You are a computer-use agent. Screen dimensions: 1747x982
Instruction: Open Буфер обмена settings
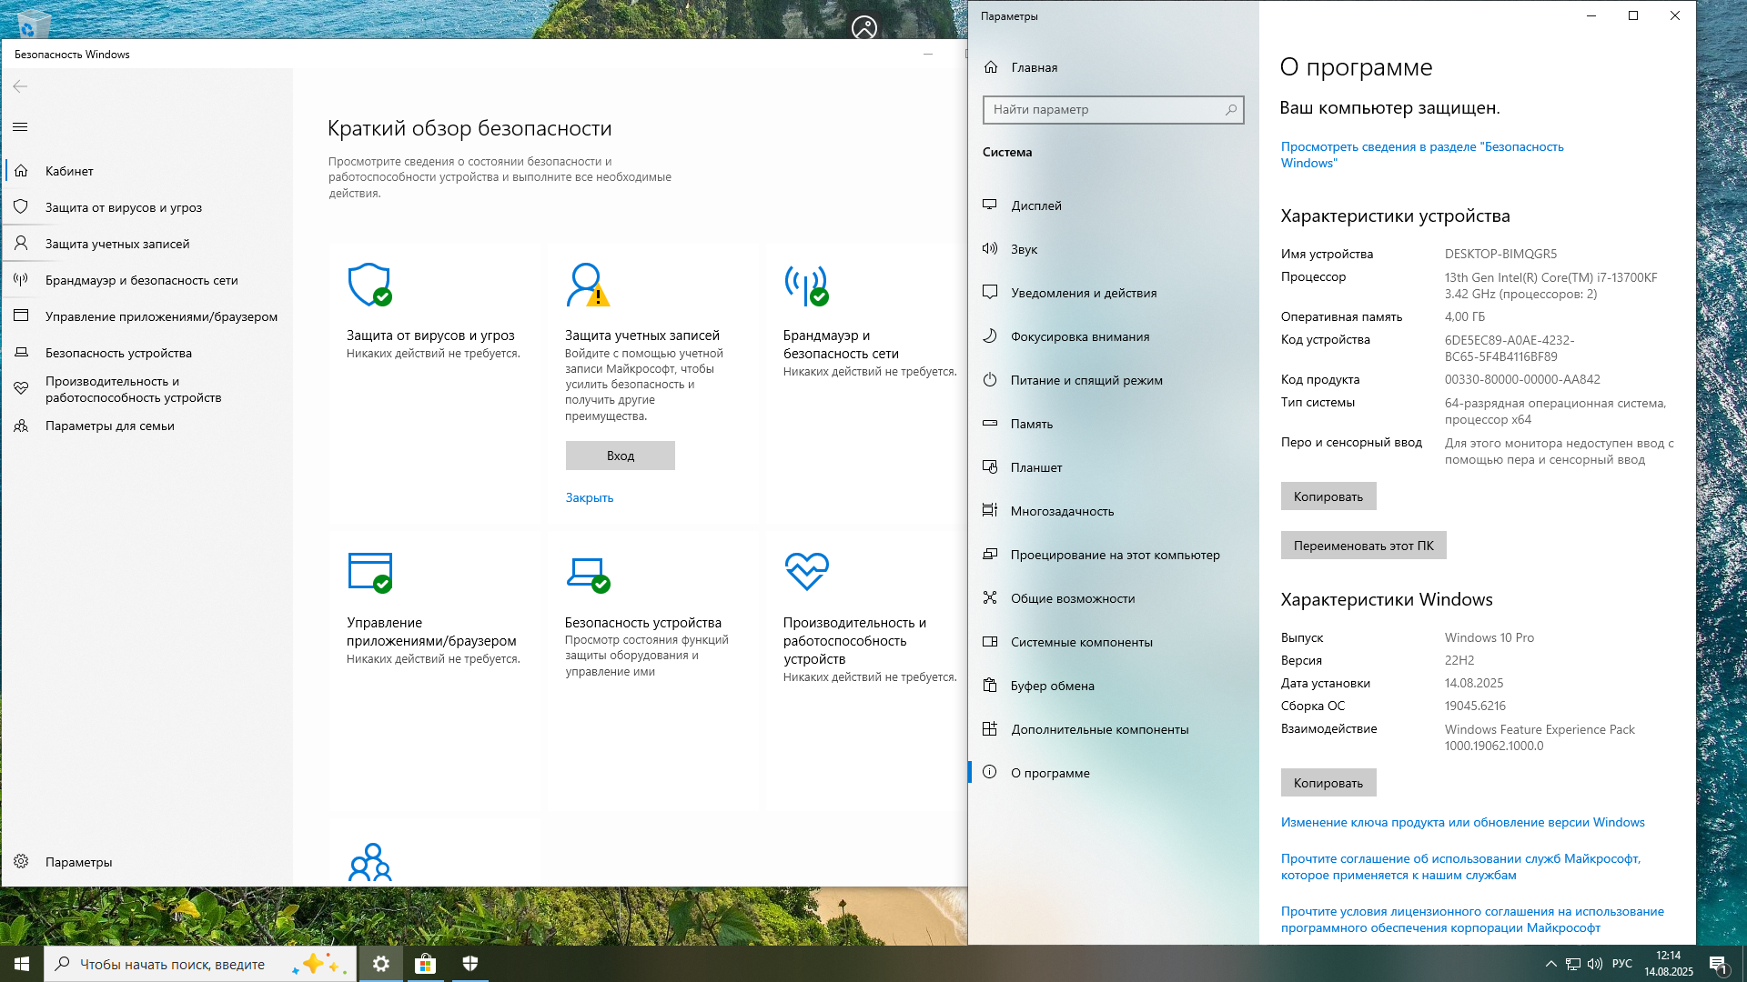pyautogui.click(x=1114, y=686)
